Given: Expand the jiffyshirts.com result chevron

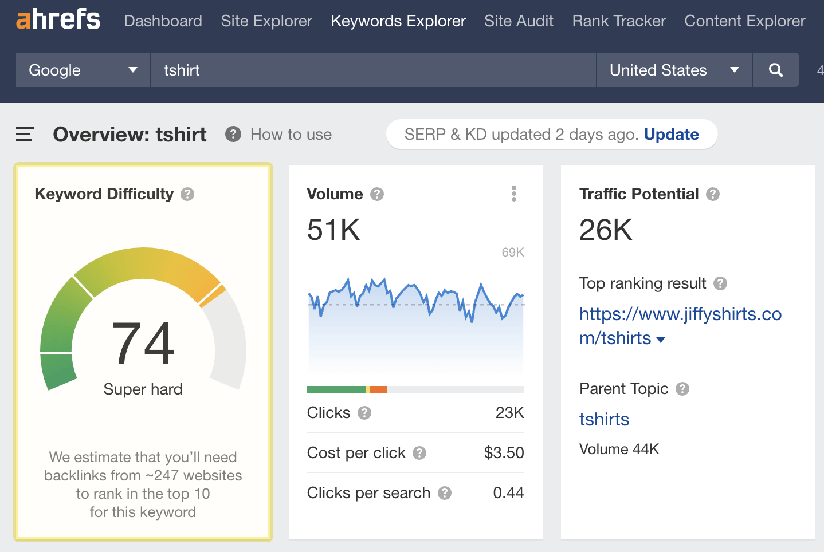Looking at the screenshot, I should coord(661,339).
